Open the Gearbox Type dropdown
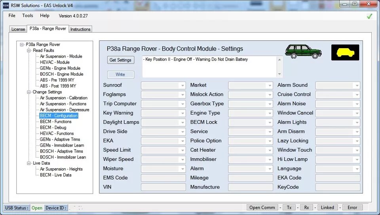380x215 pixels. point(251,104)
